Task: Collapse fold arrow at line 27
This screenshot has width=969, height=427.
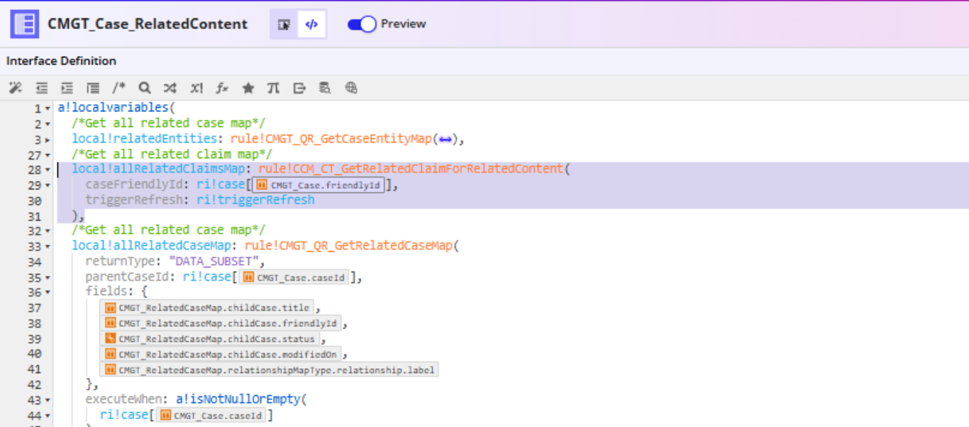Action: tap(48, 155)
